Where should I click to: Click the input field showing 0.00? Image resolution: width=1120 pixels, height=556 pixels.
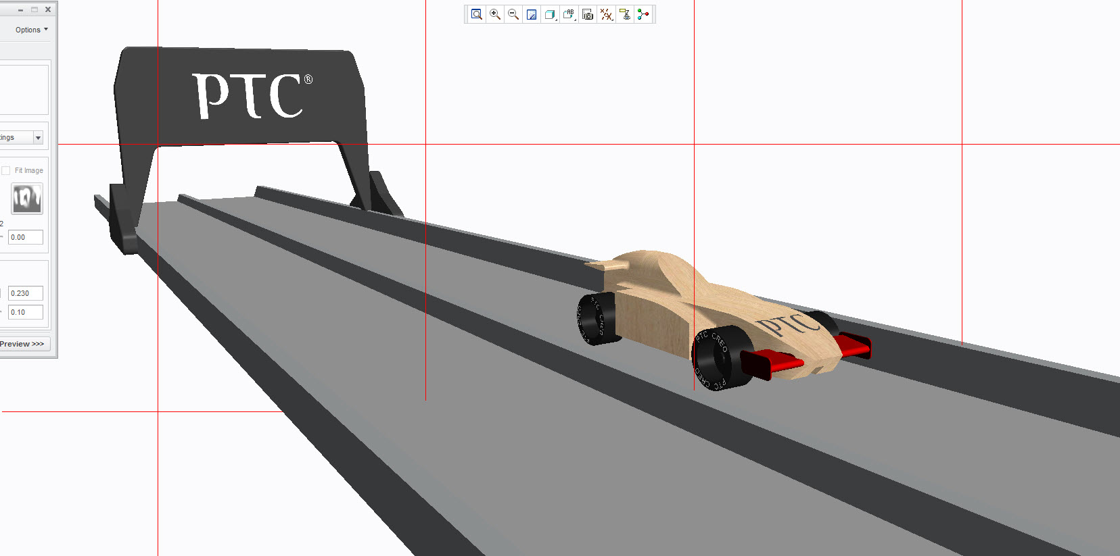point(26,237)
